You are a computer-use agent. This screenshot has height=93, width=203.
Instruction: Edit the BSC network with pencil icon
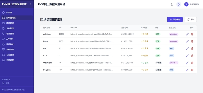click(x=187, y=48)
